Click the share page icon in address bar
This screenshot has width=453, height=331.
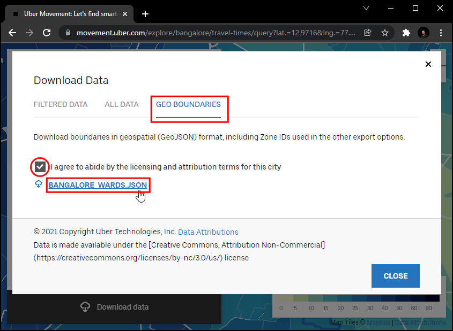coord(368,33)
